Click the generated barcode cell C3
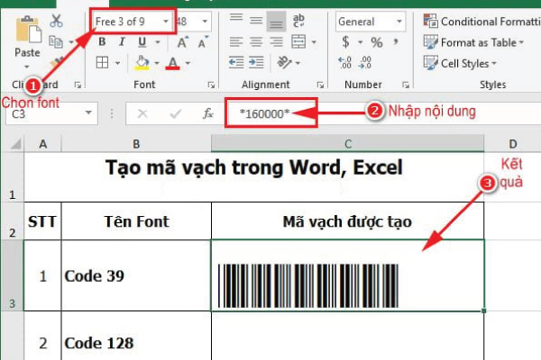 click(348, 275)
